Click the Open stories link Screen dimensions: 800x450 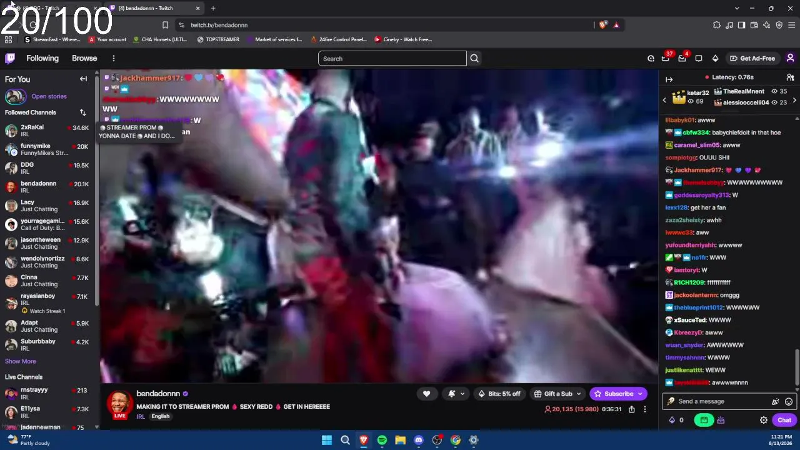(x=49, y=96)
